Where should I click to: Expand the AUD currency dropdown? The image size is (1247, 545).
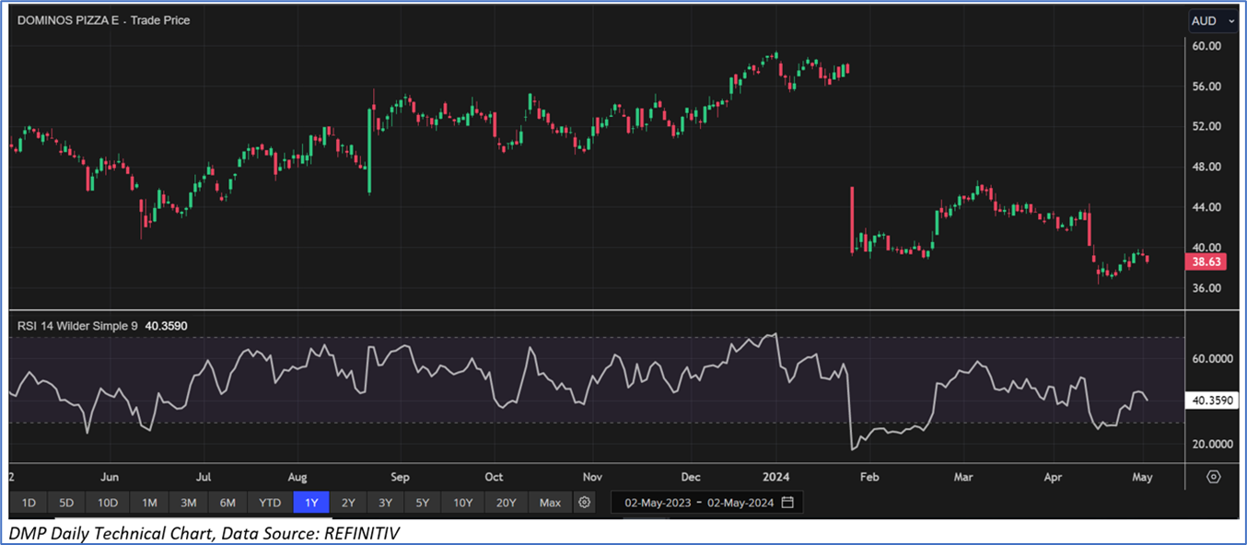(x=1211, y=21)
